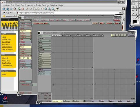
Task: Toggle Objects edit mode in Layout
Action: coord(26,31)
